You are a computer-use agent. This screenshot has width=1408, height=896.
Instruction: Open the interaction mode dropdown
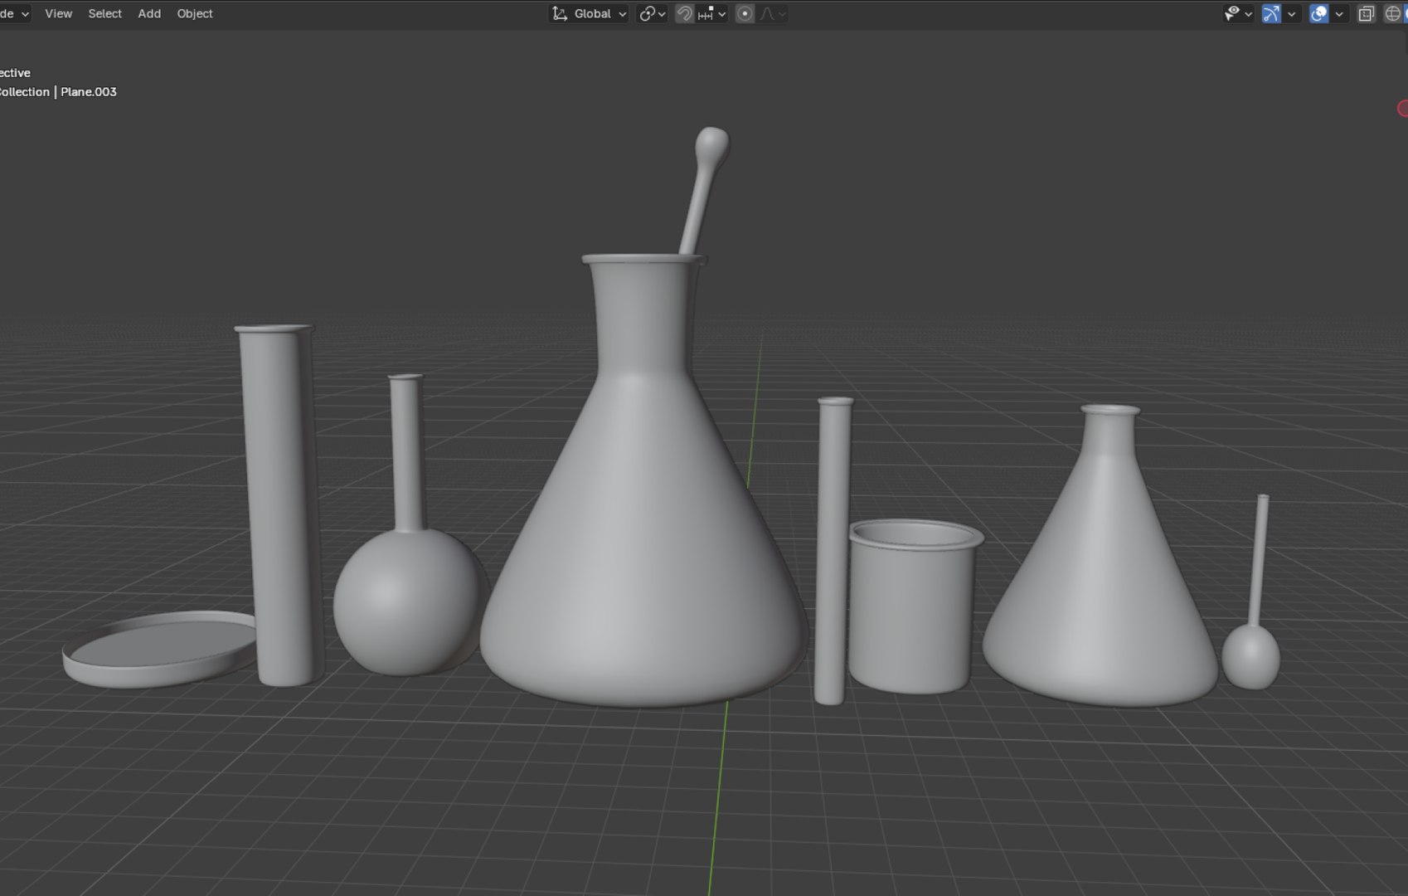pyautogui.click(x=14, y=13)
